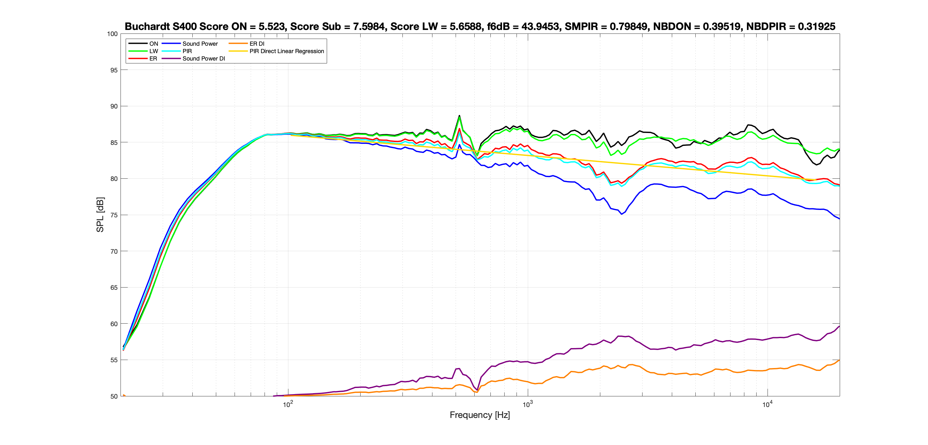The height and width of the screenshot is (445, 928).
Task: Click the Frequency [Hz] axis label
Action: coord(480,415)
